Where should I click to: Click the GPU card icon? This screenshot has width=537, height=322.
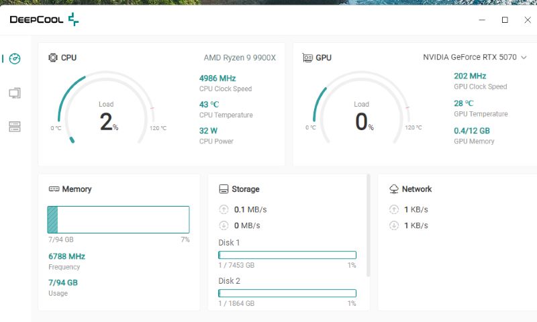point(307,58)
